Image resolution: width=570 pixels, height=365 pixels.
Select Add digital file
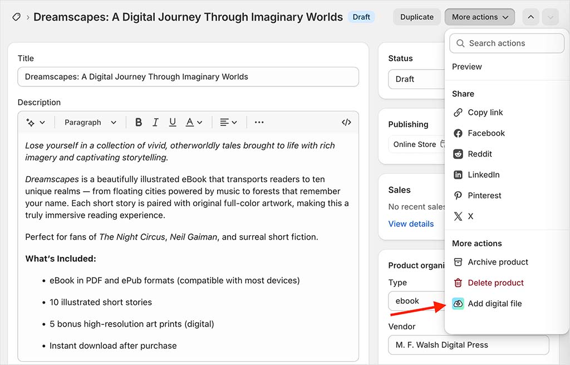click(x=494, y=304)
